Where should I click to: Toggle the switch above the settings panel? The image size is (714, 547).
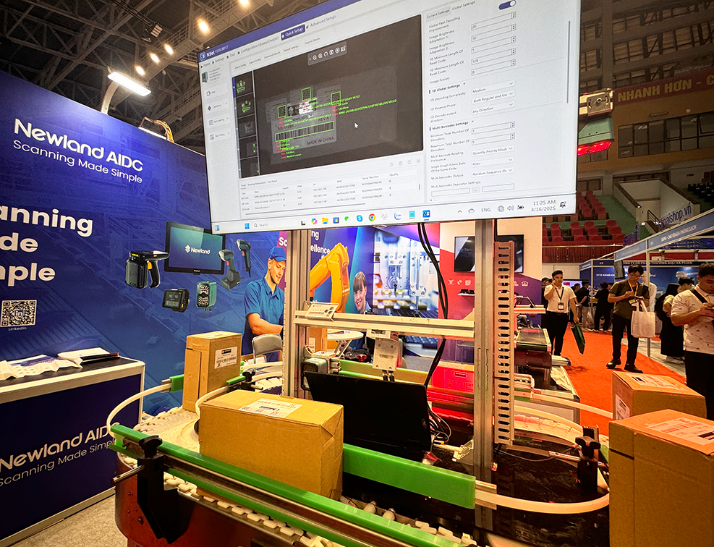[507, 4]
